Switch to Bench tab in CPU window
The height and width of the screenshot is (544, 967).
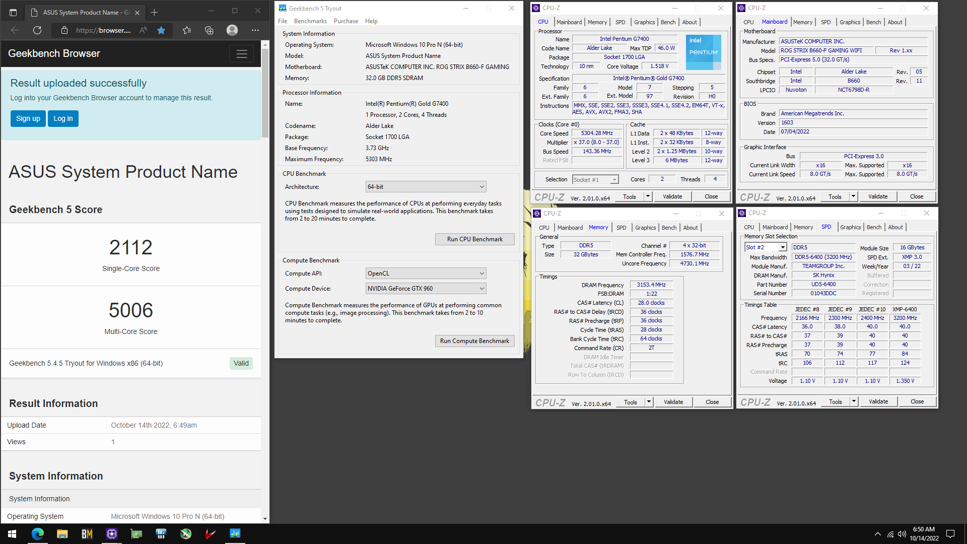(x=668, y=22)
